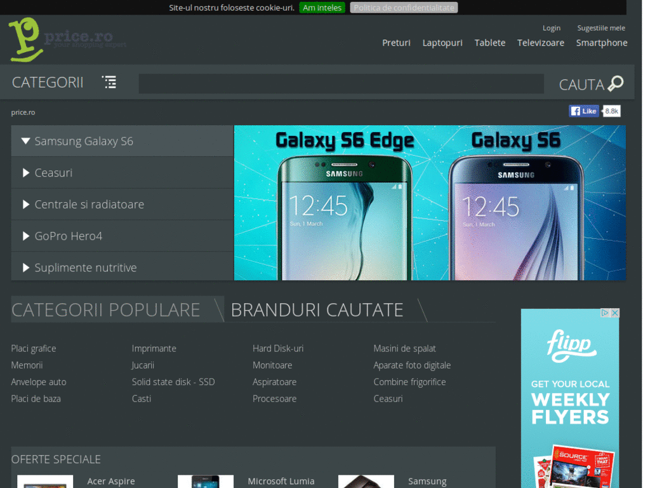Expand Centrale si radiatoare item
Viewport: 650px width, 488px height.
click(x=123, y=204)
